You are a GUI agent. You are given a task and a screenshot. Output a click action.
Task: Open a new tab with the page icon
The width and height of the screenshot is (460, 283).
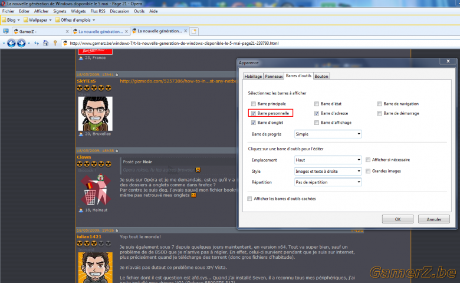tap(193, 31)
